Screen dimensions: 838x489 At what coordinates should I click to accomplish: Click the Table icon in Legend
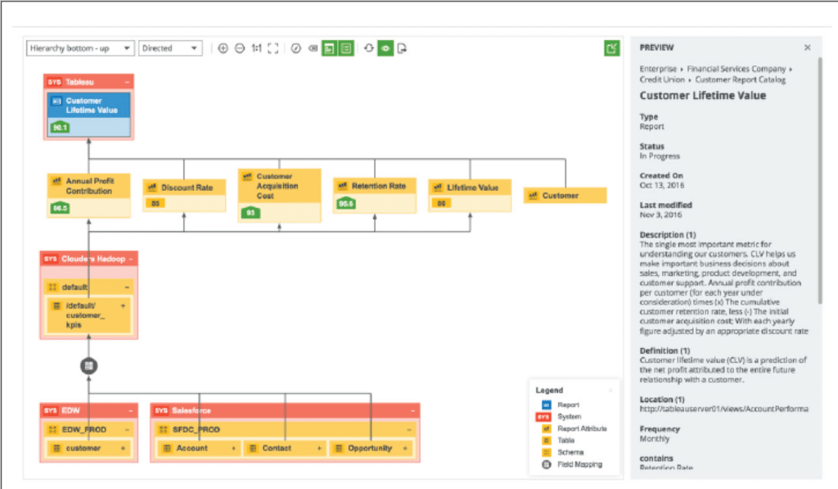546,441
